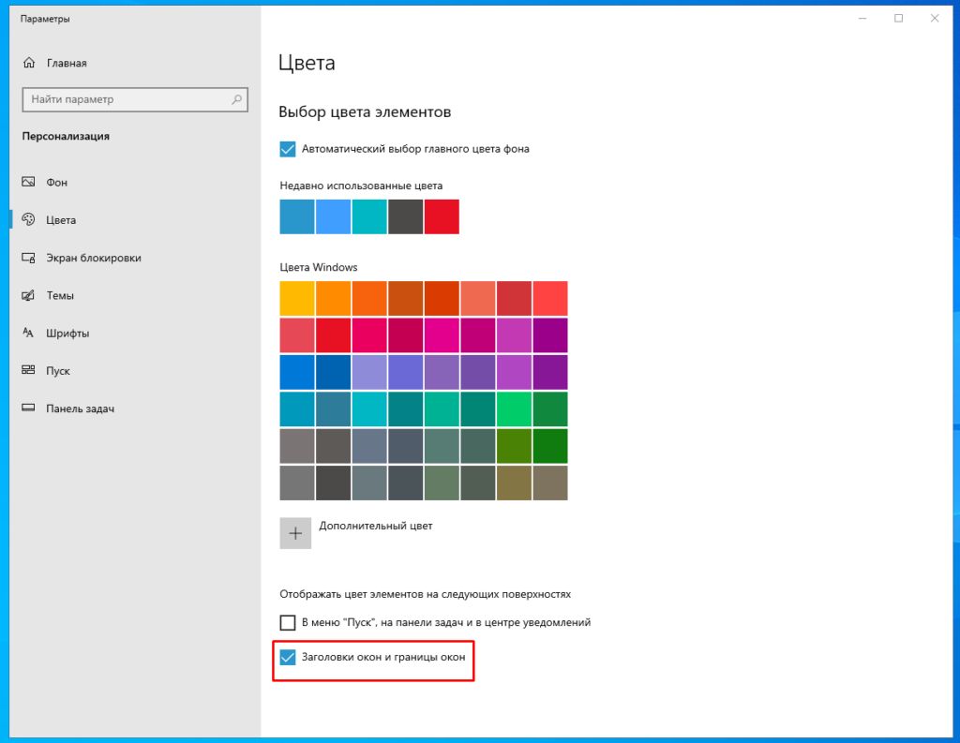Click the plus icon for Дополнительный цвет
Screen dimensions: 960x743
pyautogui.click(x=295, y=532)
